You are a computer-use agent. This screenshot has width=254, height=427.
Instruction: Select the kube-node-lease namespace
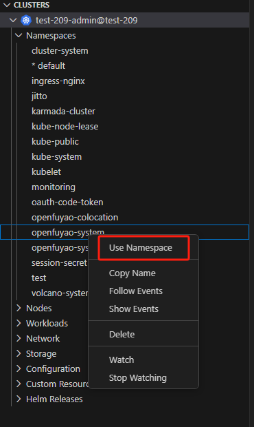pos(65,126)
